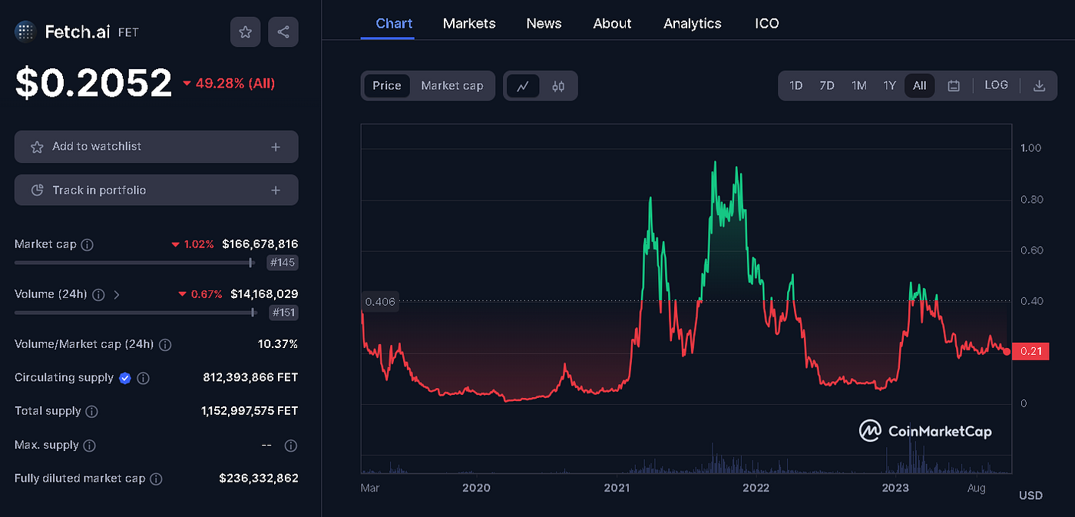Click the 2023 x-axis label
The image size is (1075, 517).
[895, 489]
